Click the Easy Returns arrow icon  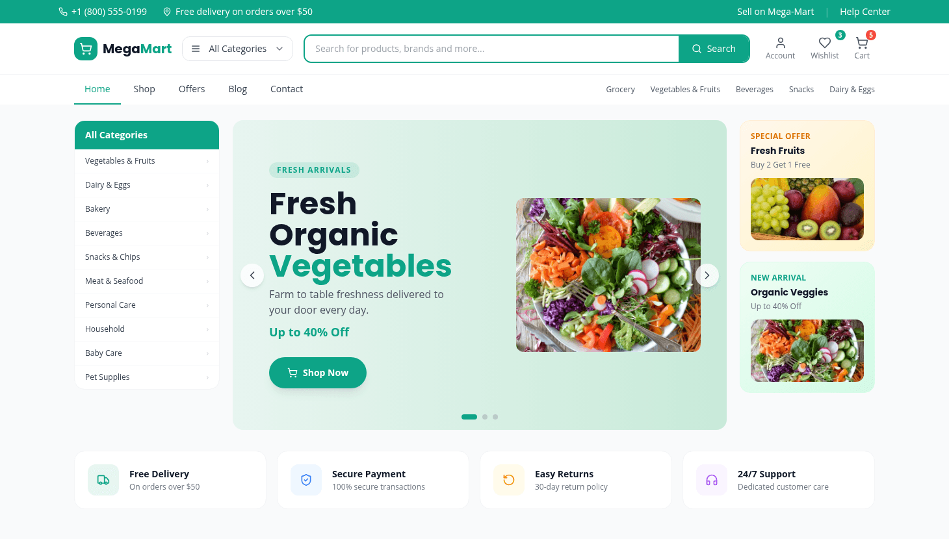(x=509, y=480)
